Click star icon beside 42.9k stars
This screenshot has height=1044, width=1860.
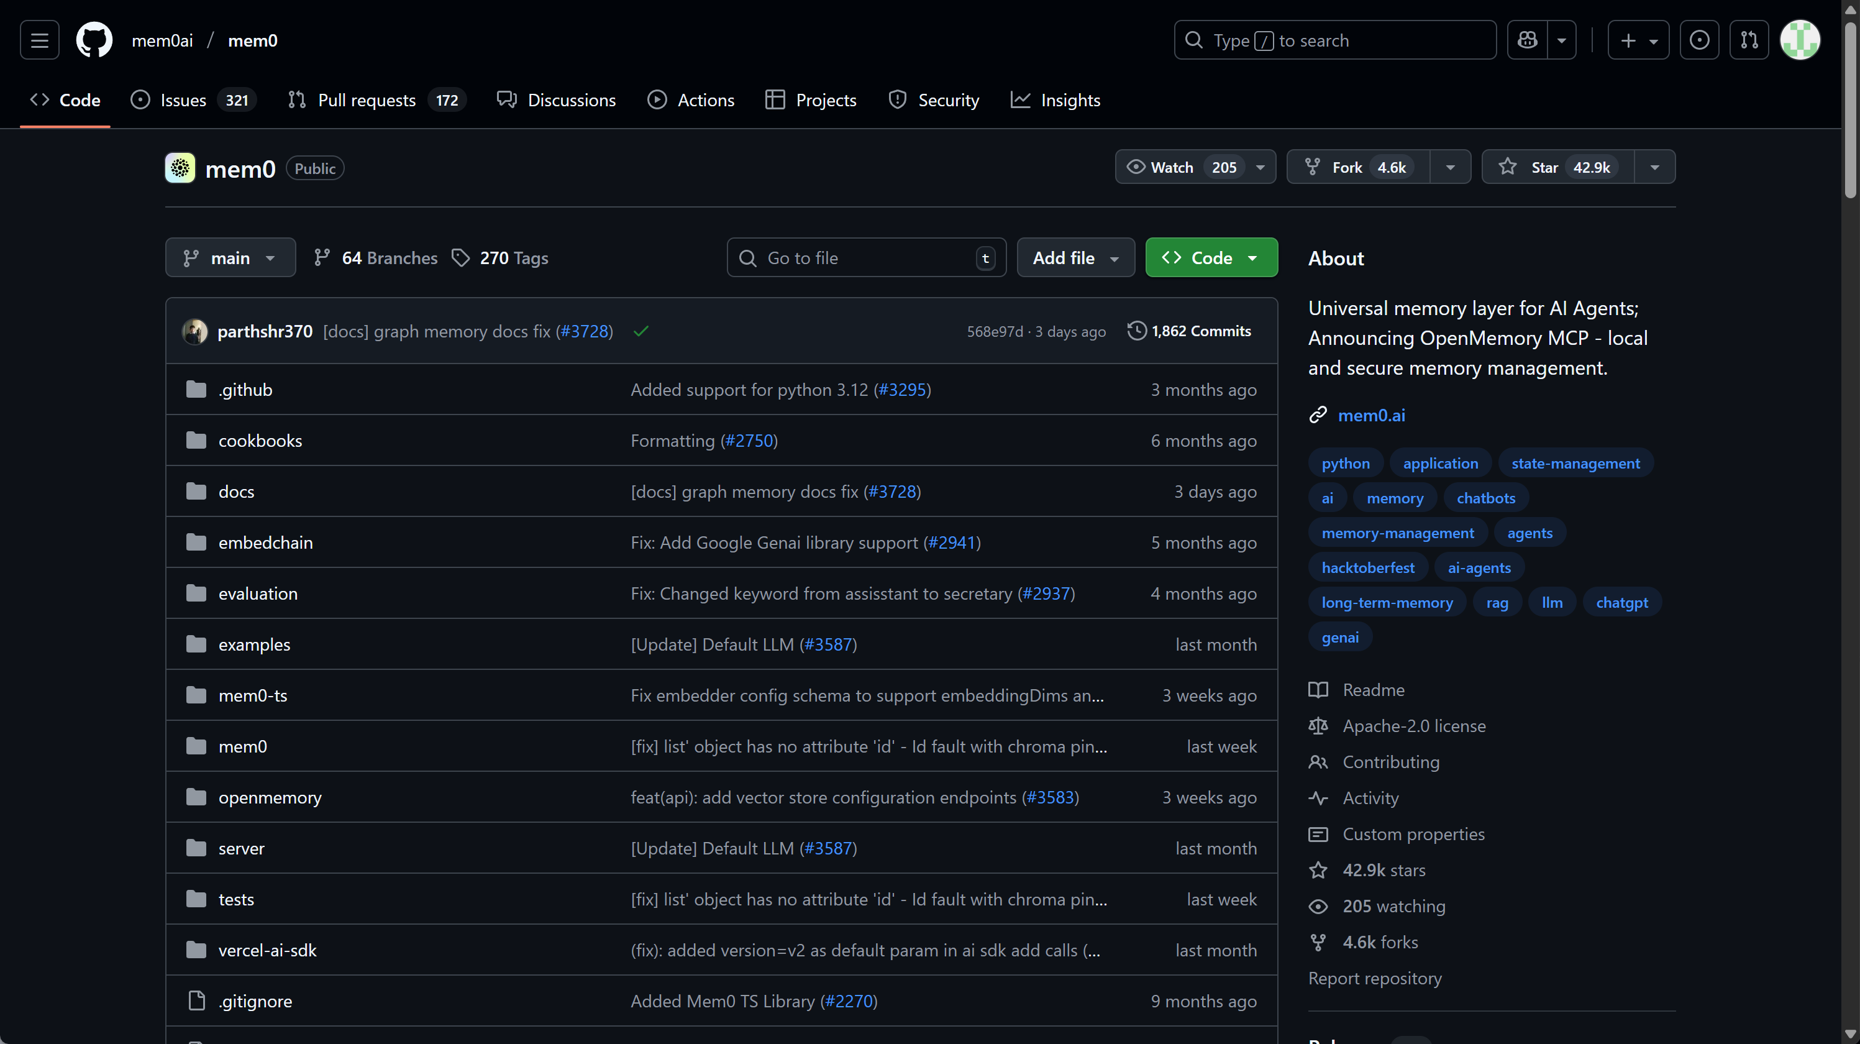[x=1318, y=870]
